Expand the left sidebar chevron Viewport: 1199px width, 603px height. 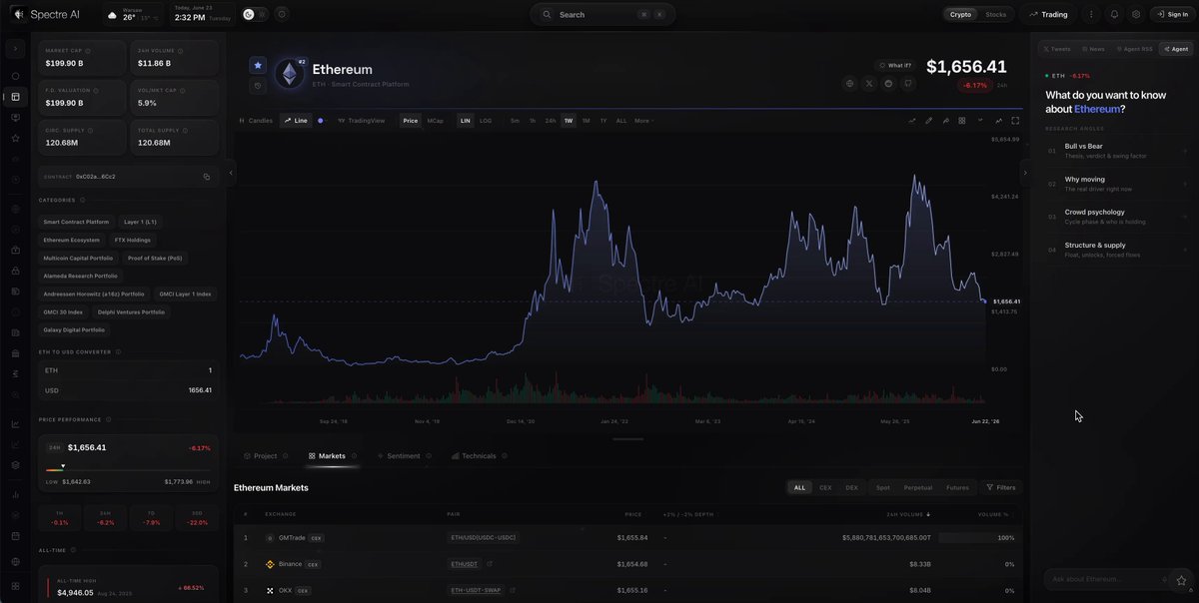[15, 48]
